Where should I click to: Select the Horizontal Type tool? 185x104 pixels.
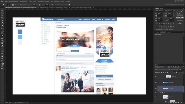click(x=2, y=48)
